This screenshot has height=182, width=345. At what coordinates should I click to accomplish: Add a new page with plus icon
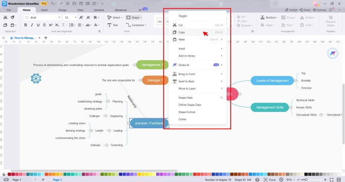(x=43, y=180)
